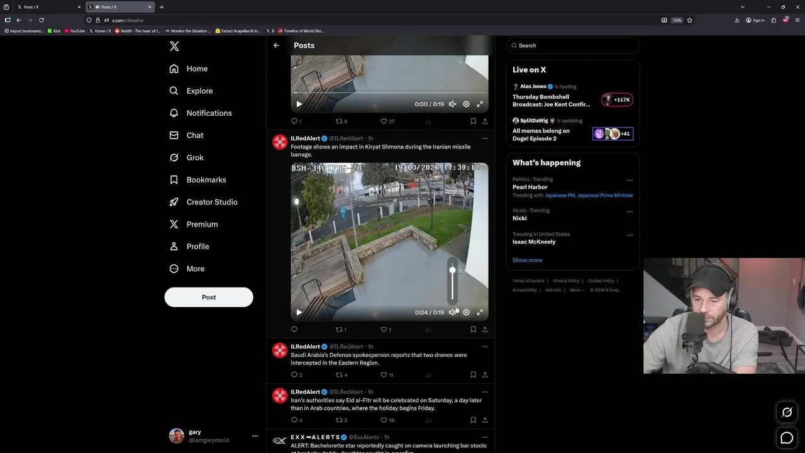Seek on the upper video's progress bar
The width and height of the screenshot is (805, 453).
pyautogui.click(x=389, y=93)
